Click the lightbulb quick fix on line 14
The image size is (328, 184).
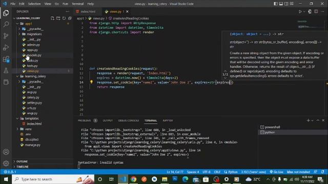pyautogui.click(x=91, y=82)
